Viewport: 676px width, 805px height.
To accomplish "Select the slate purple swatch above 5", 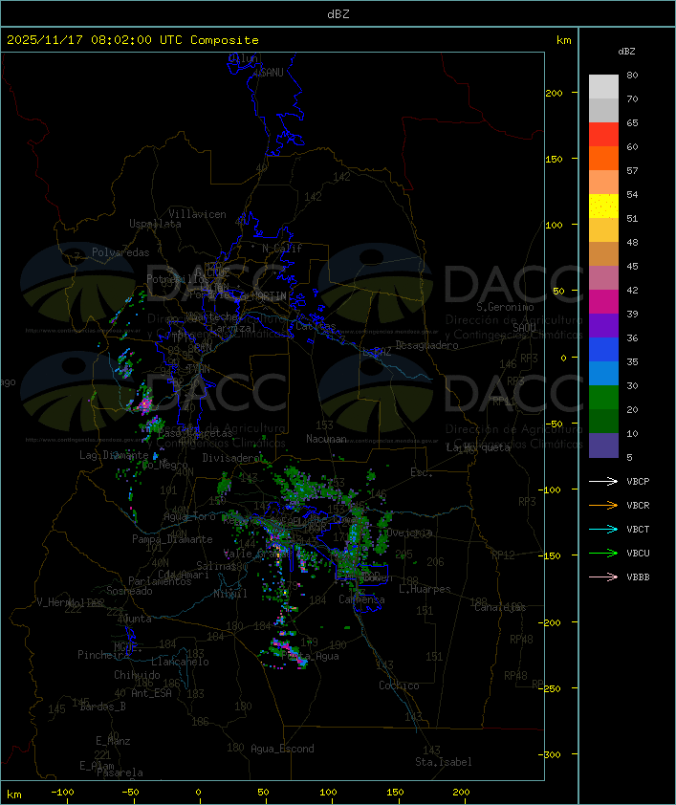I will [x=603, y=446].
